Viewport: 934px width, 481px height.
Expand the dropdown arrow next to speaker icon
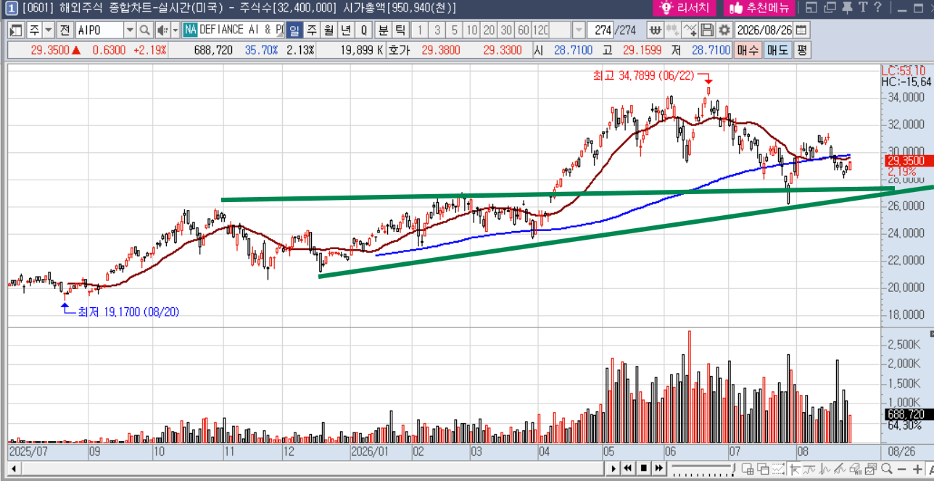pyautogui.click(x=175, y=30)
